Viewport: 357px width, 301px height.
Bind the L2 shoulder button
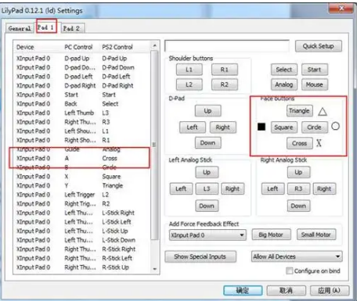coord(189,84)
